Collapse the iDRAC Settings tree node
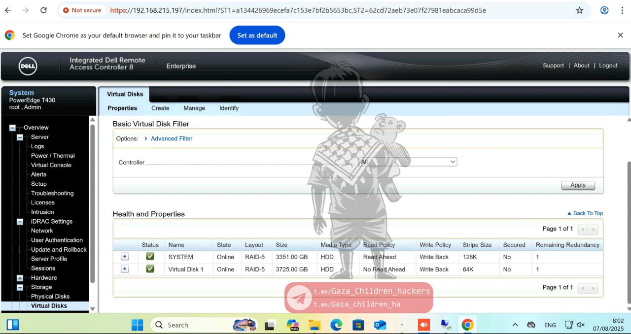 pyautogui.click(x=20, y=222)
